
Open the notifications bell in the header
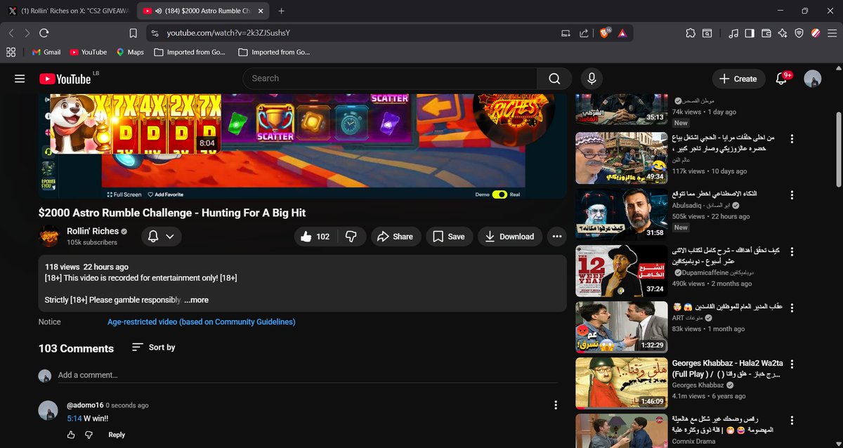[781, 79]
